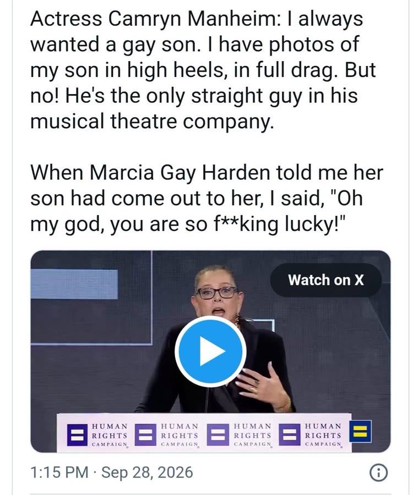Play the embedded video with the blue play button
Screen dimensions: 419x495
(x=210, y=351)
